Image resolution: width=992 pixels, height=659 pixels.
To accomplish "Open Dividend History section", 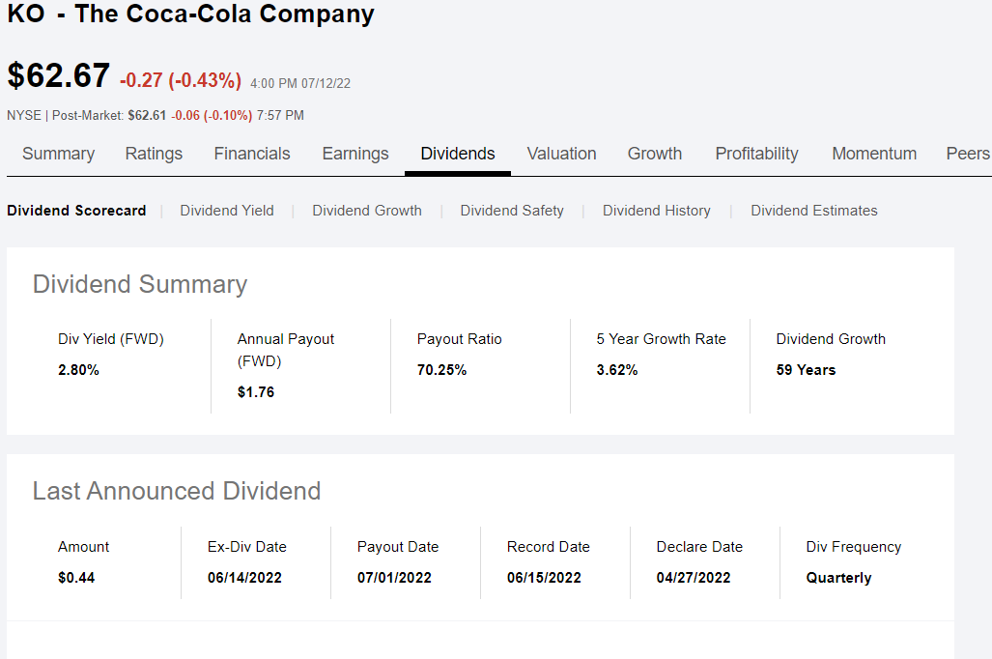I will pos(657,211).
